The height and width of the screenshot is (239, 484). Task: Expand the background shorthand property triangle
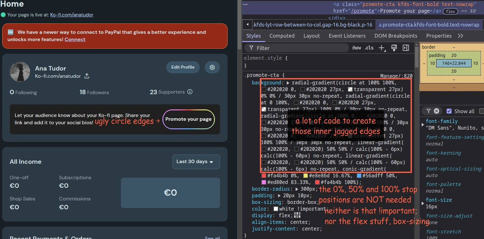[288, 83]
